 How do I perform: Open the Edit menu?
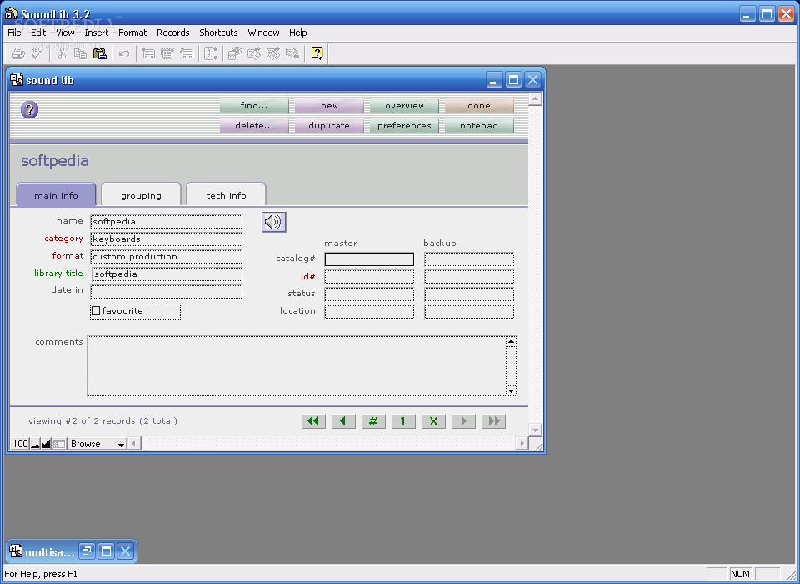coord(38,33)
